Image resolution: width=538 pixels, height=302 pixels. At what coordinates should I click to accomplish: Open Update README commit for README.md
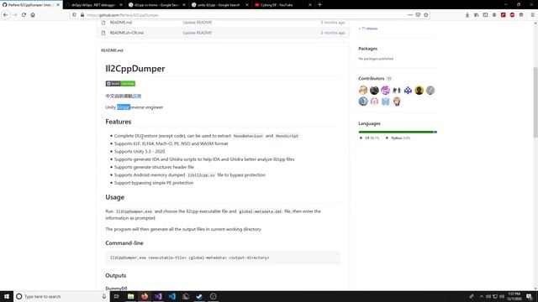[198, 23]
